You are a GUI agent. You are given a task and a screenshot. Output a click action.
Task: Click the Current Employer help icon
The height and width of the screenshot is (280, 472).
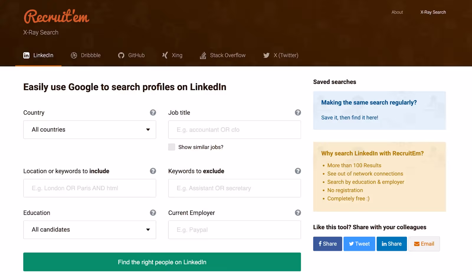pyautogui.click(x=298, y=212)
